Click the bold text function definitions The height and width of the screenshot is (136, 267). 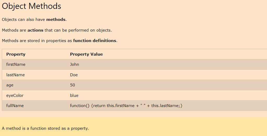click(94, 41)
